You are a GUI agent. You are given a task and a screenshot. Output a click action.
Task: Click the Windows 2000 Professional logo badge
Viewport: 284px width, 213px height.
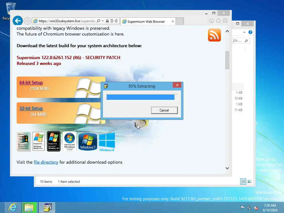pos(23,141)
